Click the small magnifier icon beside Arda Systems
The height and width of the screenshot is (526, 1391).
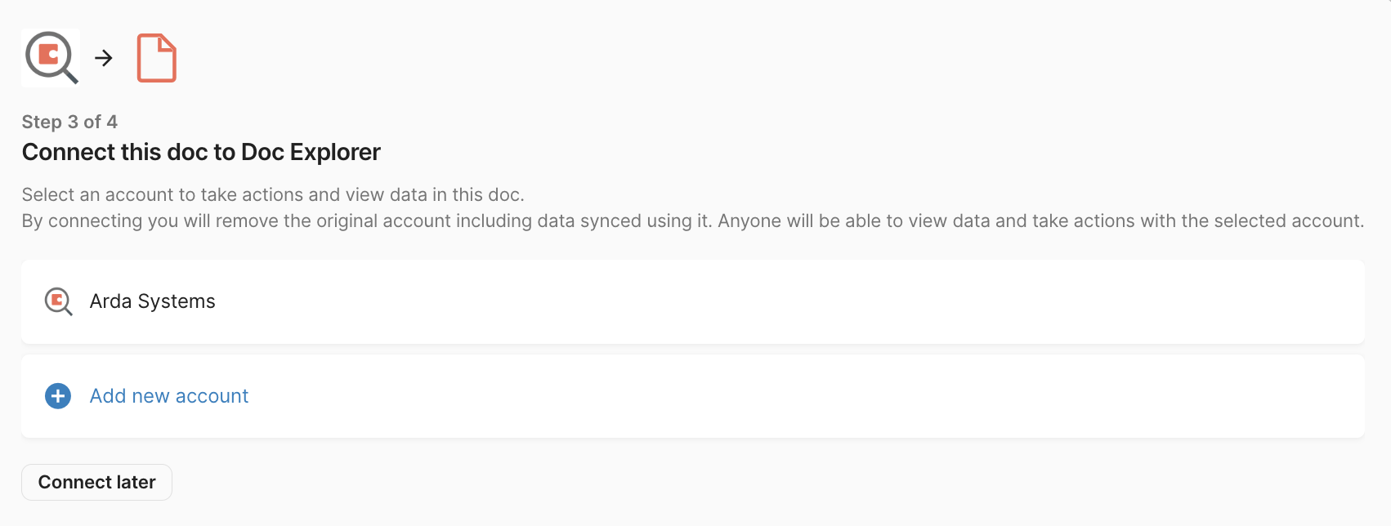(58, 301)
